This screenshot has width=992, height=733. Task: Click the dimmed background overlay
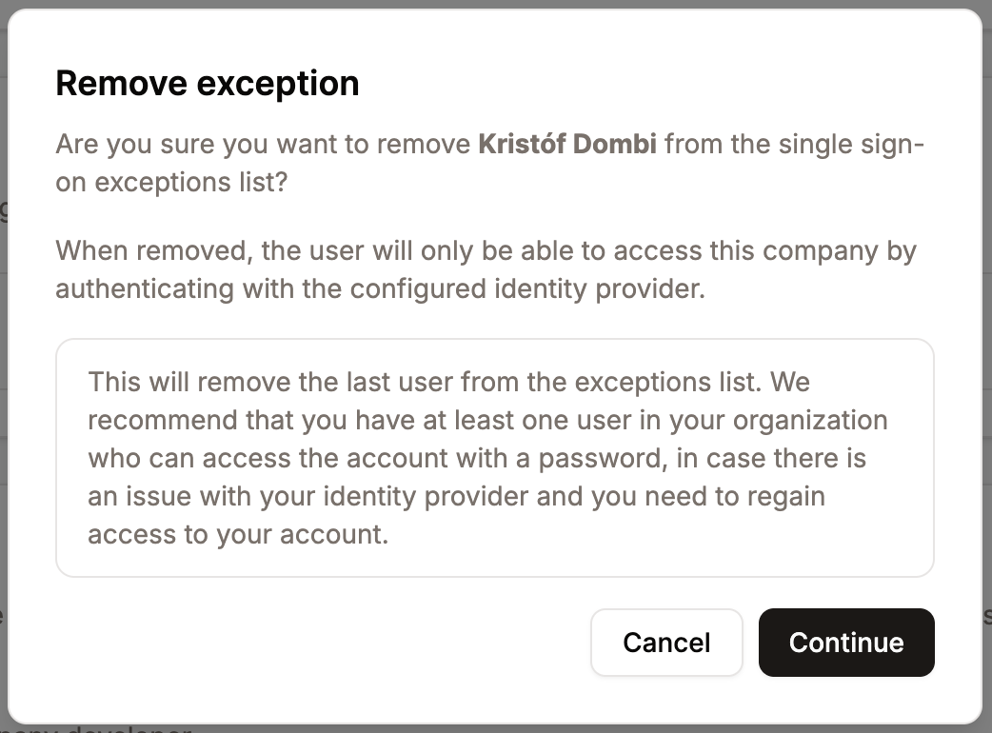pyautogui.click(x=987, y=381)
